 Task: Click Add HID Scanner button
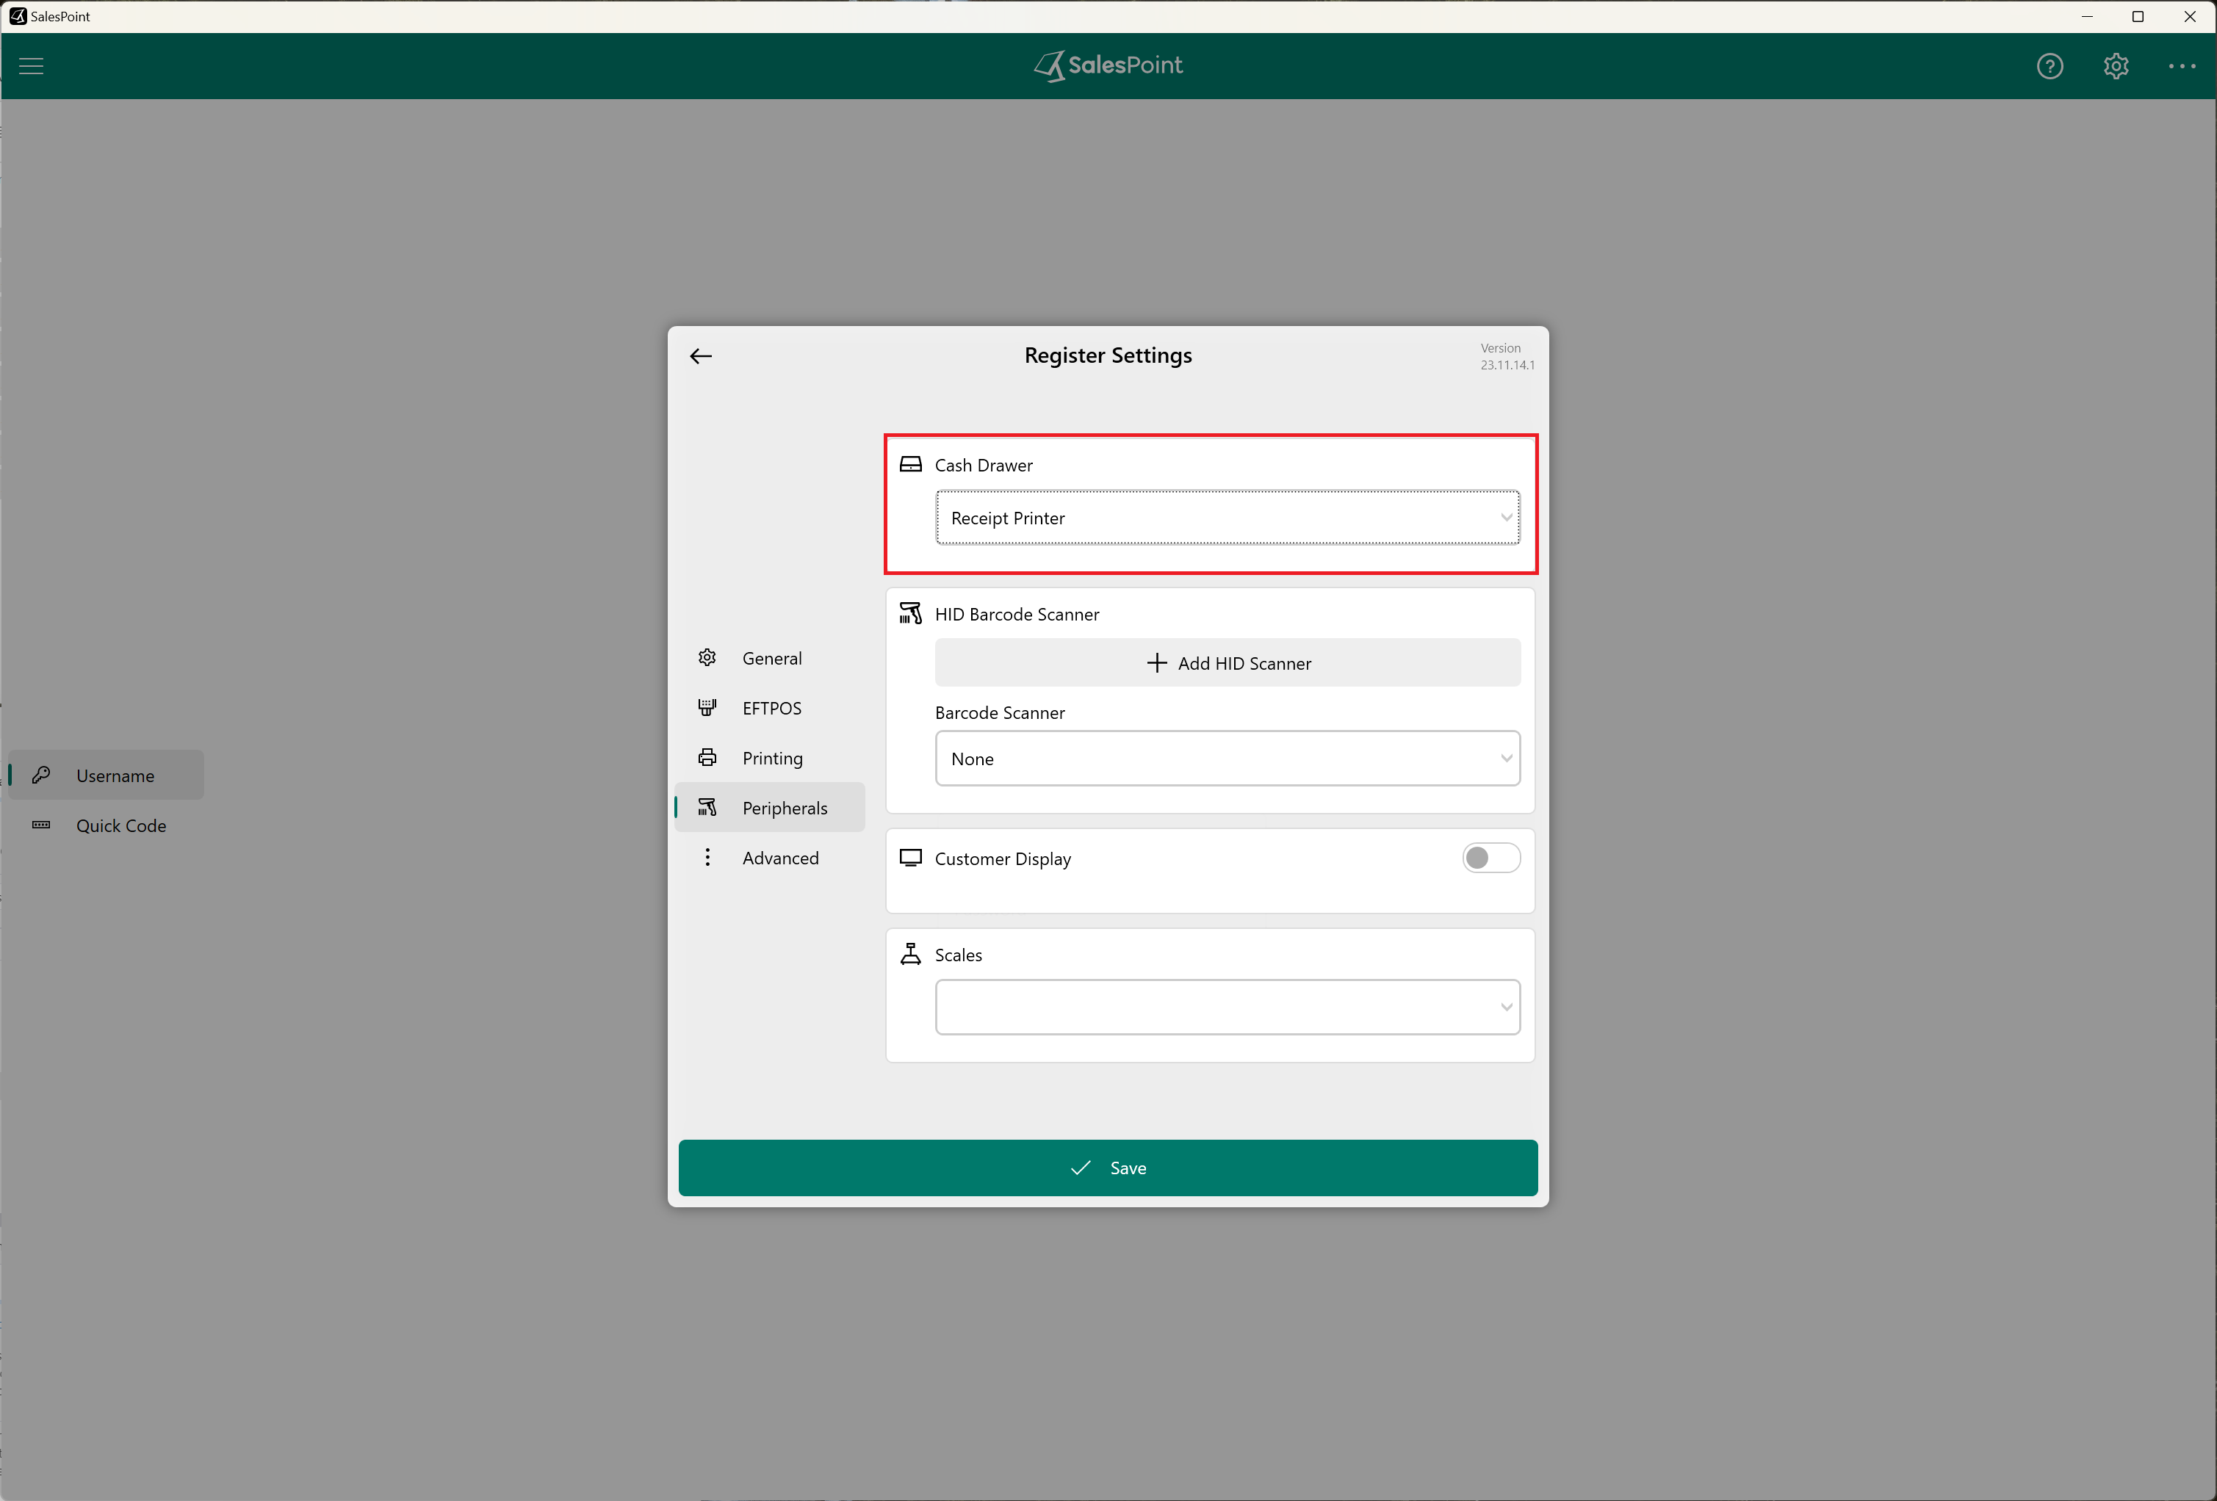coord(1227,663)
